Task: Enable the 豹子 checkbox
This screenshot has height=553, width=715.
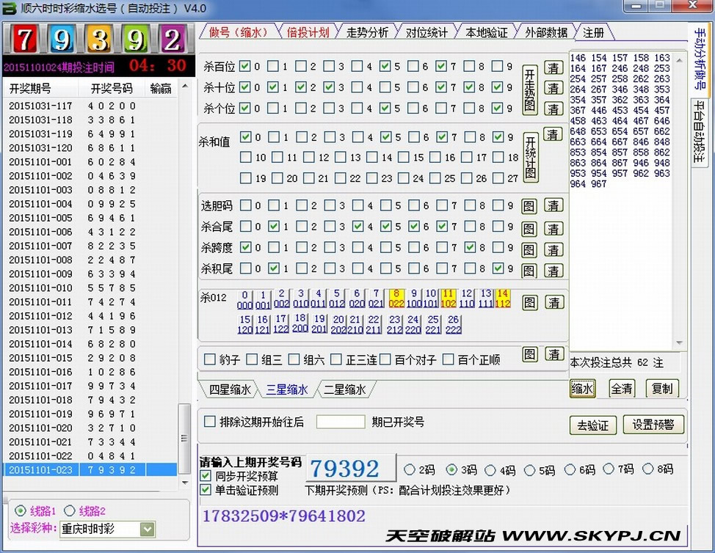Action: point(210,359)
